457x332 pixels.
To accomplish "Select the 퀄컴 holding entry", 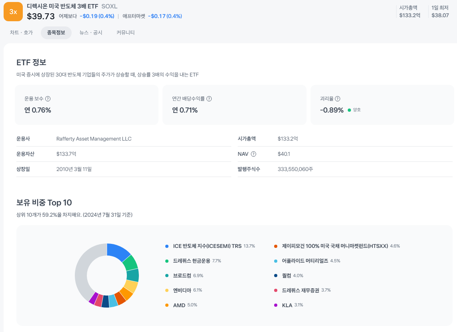I will click(287, 276).
